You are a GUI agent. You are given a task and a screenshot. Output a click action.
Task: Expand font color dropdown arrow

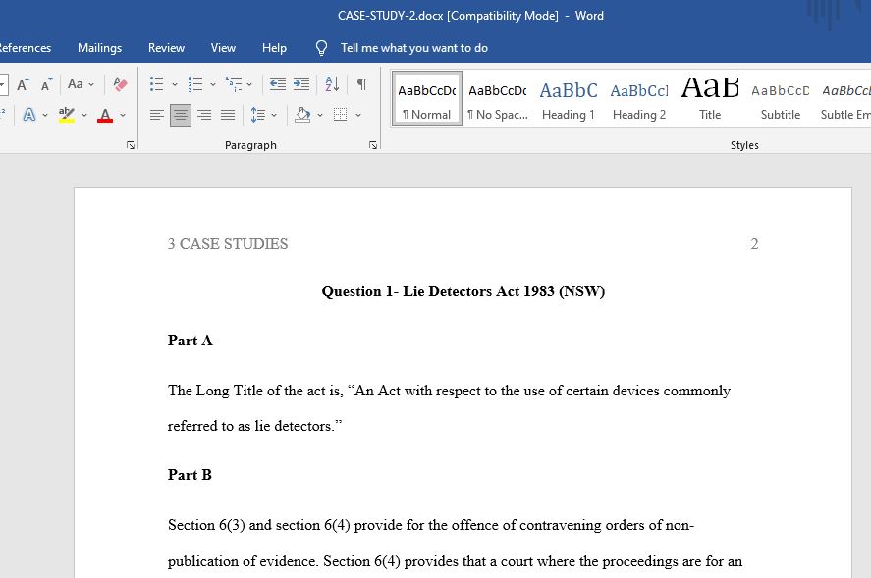coord(123,116)
